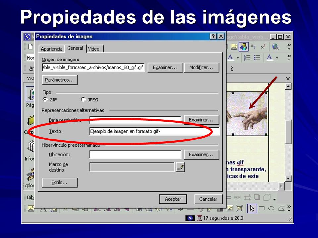Click Examinar next to Baja resolución
This screenshot has width=318, height=238.
tap(201, 120)
